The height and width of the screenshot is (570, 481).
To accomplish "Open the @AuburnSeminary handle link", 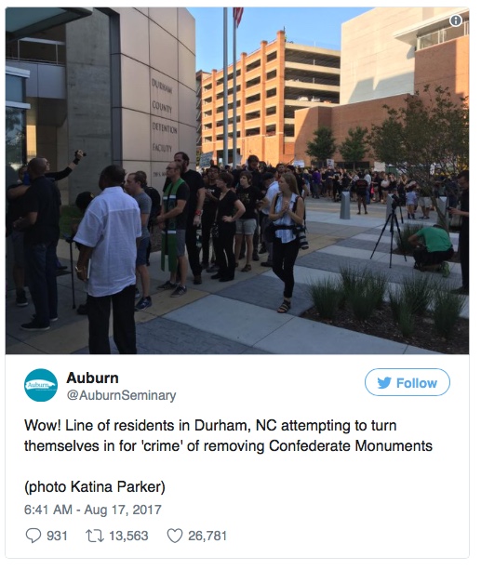I will pyautogui.click(x=122, y=395).
